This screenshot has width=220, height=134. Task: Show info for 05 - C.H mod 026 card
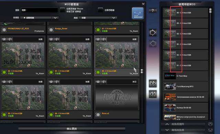pyautogui.click(x=10, y=82)
